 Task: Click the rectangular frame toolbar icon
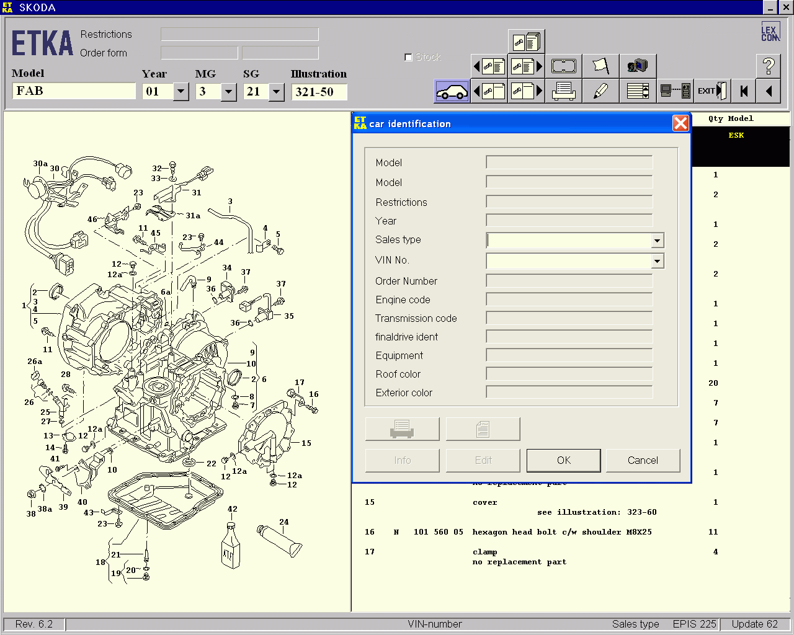click(x=564, y=66)
